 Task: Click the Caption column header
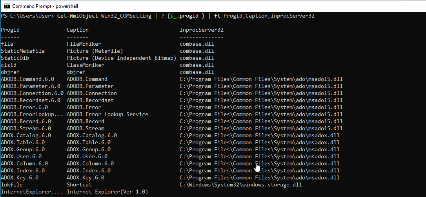click(78, 30)
